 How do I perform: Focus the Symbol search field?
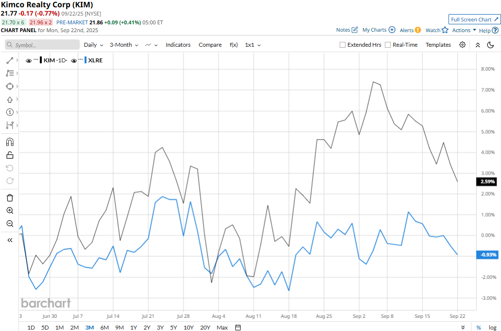point(42,45)
